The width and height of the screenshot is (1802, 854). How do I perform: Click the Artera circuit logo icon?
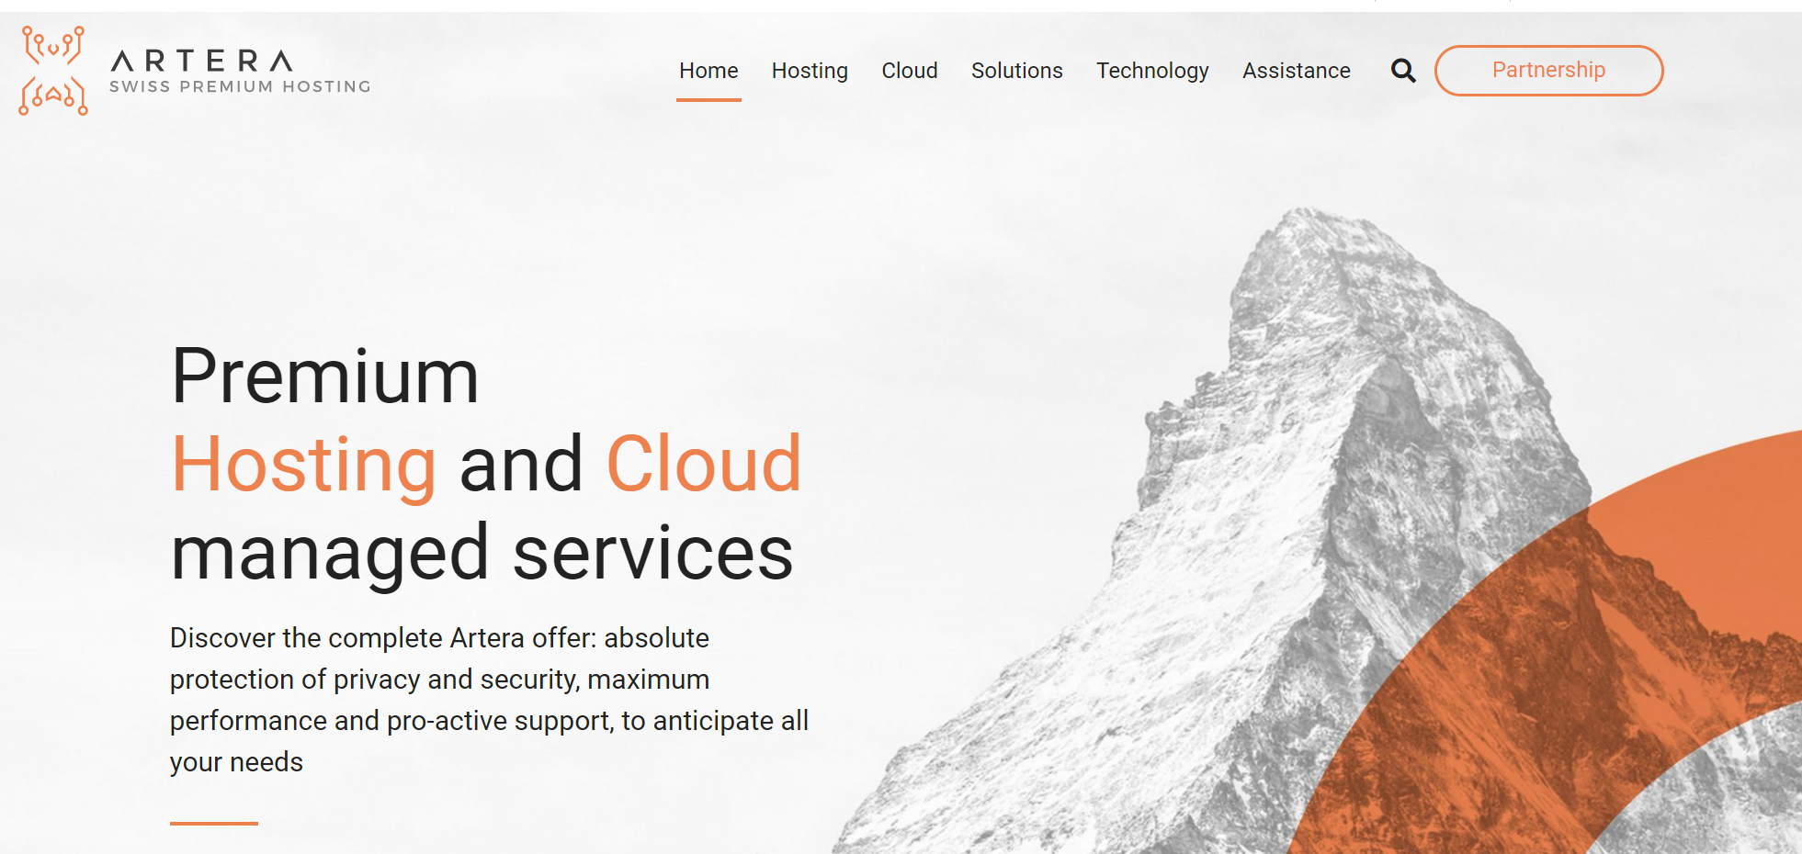[53, 71]
